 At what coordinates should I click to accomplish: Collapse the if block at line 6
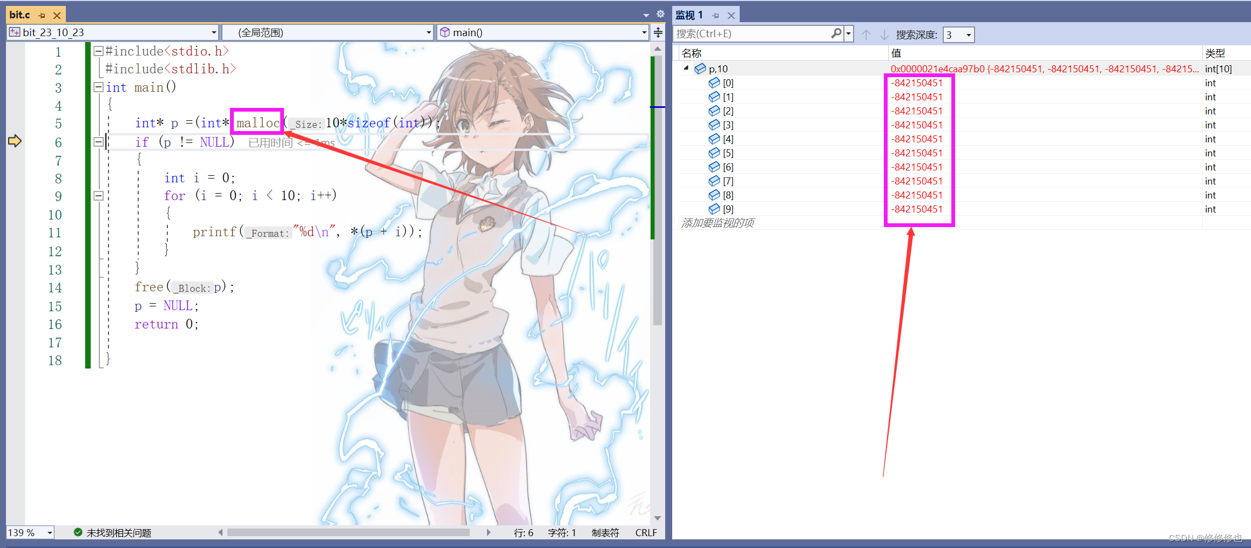[x=98, y=142]
